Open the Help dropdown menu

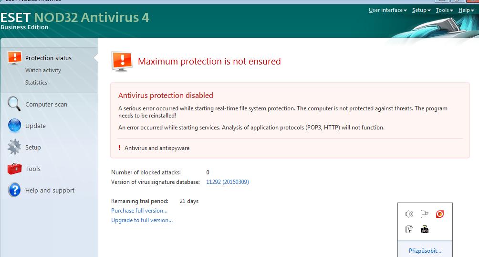tap(466, 10)
